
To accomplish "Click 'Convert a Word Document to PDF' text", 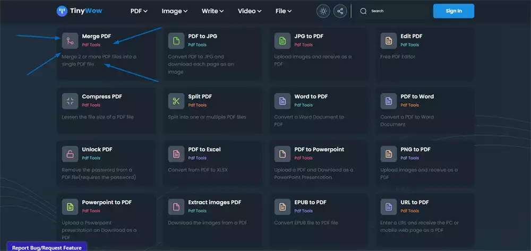I will point(309,121).
